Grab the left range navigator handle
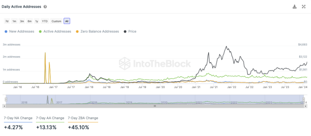Image resolution: width=311 pixels, height=136 pixels. 6,100
